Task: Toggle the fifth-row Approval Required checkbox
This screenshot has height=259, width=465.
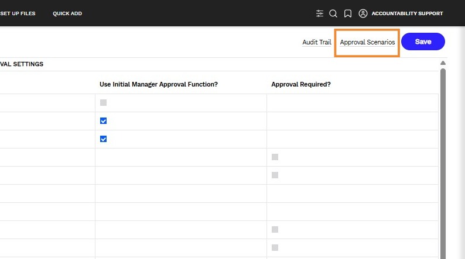Action: point(275,175)
